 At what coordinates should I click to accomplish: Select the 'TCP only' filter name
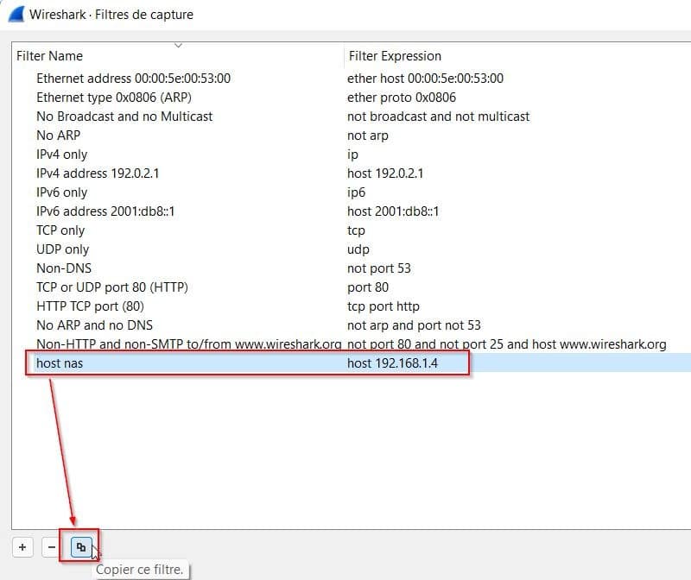60,230
